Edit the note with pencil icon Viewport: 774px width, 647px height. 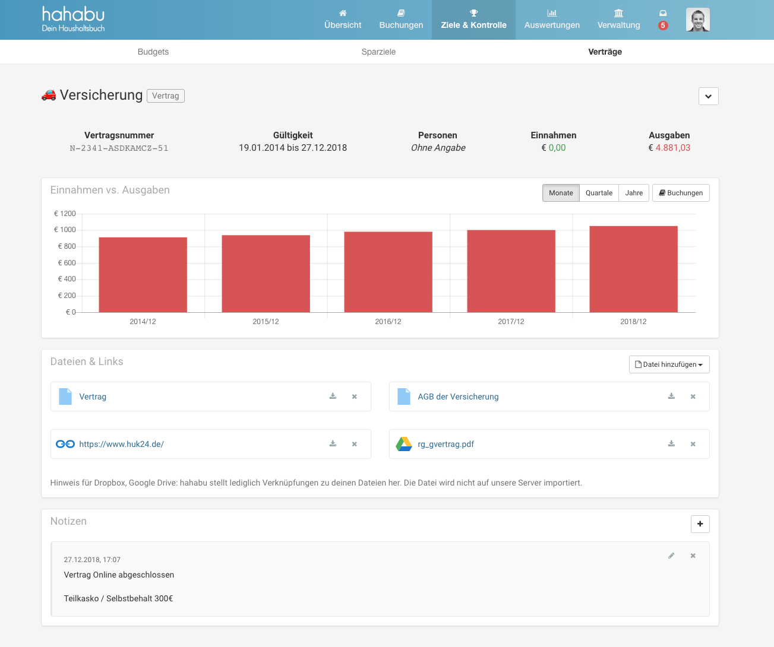671,556
